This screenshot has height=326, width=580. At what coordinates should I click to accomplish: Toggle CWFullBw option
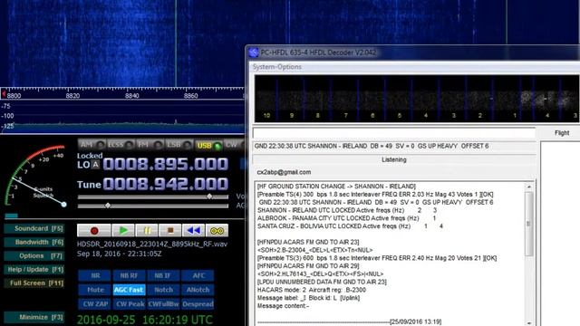[163, 304]
